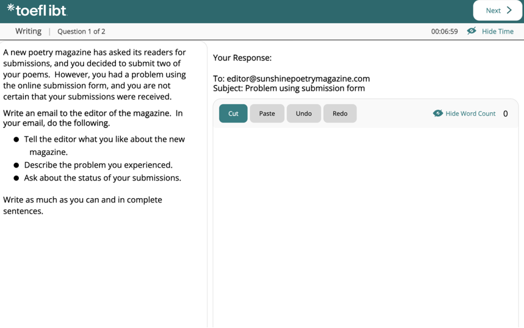The height and width of the screenshot is (328, 524).
Task: Toggle the Hide Word Count link
Action: [470, 113]
